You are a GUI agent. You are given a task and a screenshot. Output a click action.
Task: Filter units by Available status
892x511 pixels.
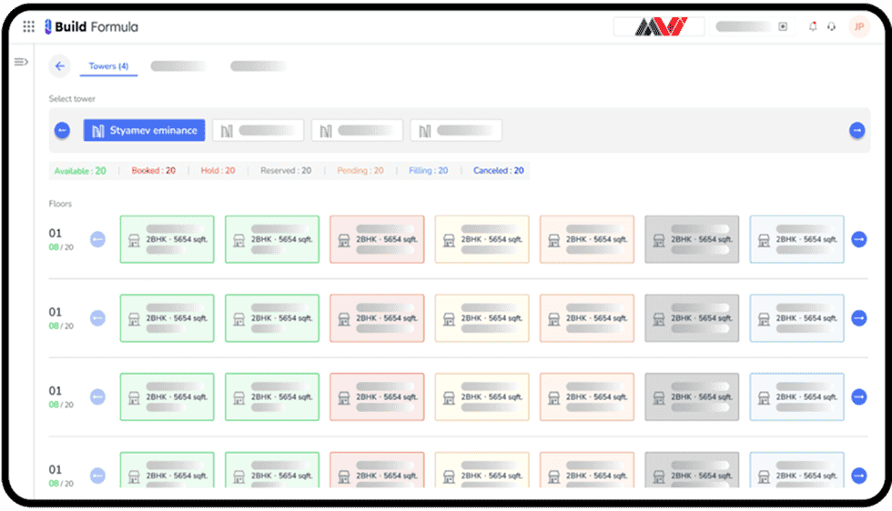tap(80, 171)
